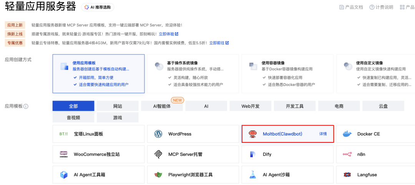This screenshot has height=185, width=415.
Task: Click the Moltbot(Clawdbot) robot icon
Action: pos(253,134)
